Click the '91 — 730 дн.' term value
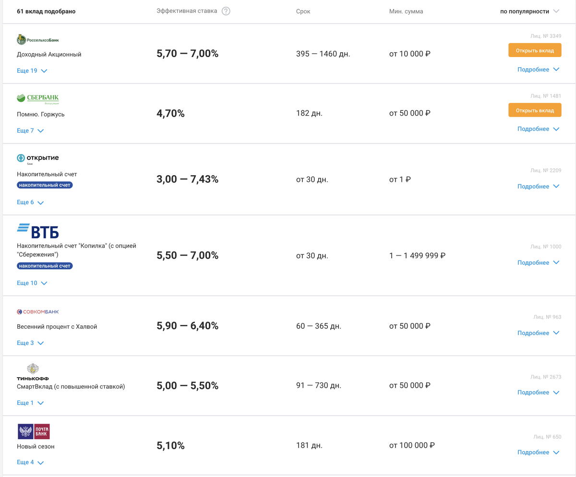Screen dimensions: 576x477 pyautogui.click(x=319, y=386)
